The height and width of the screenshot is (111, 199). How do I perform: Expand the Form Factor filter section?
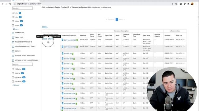13,33
